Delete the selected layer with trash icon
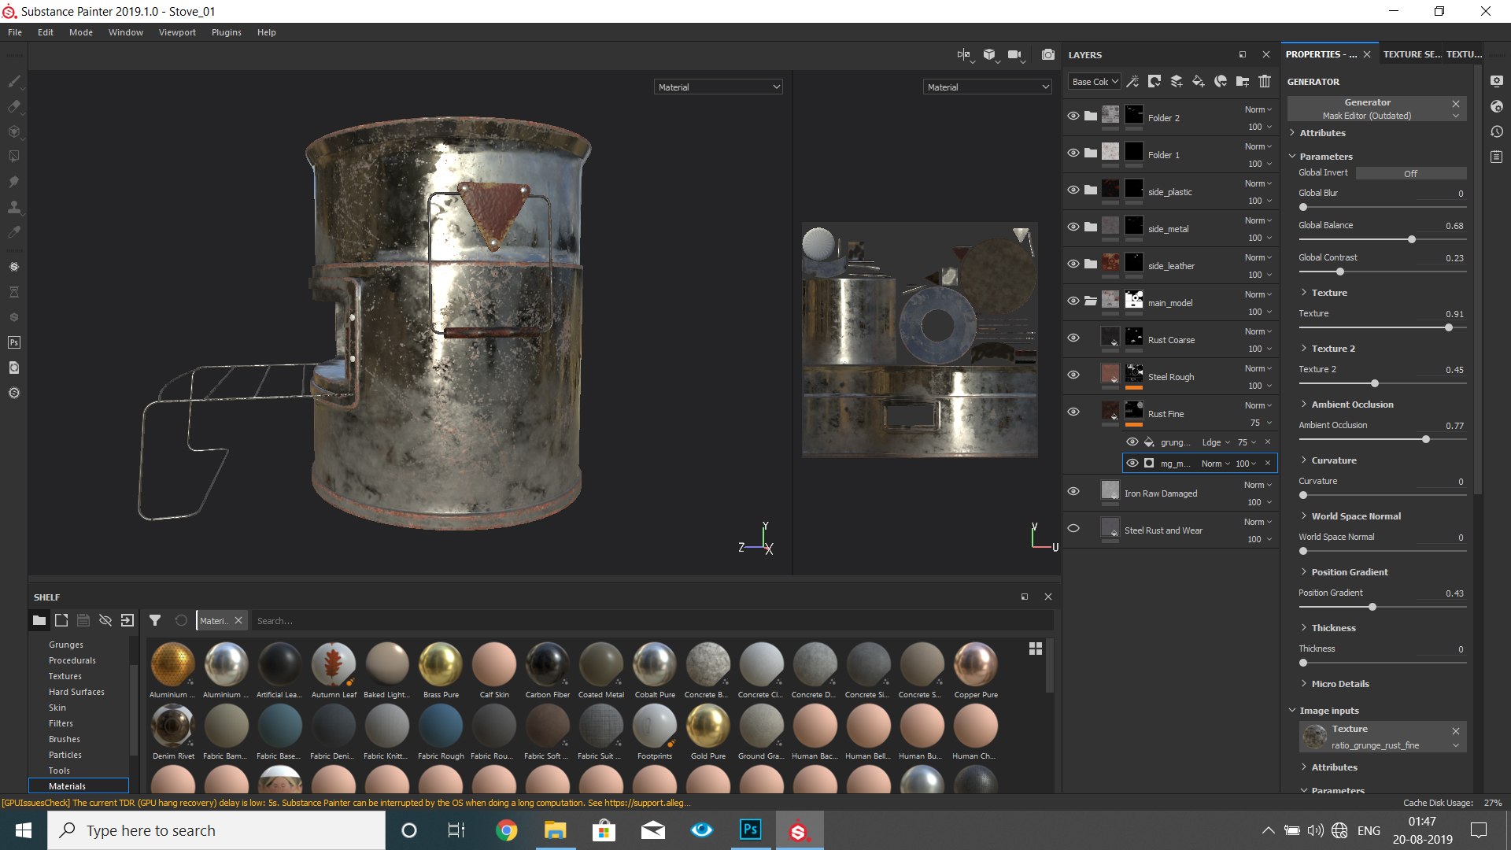The width and height of the screenshot is (1511, 850). [x=1265, y=81]
